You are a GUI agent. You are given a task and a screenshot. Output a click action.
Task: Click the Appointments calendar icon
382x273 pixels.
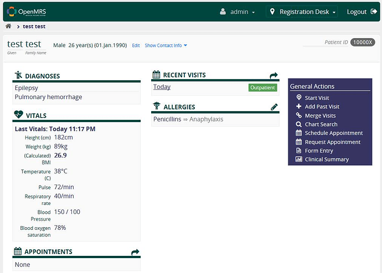click(x=18, y=251)
